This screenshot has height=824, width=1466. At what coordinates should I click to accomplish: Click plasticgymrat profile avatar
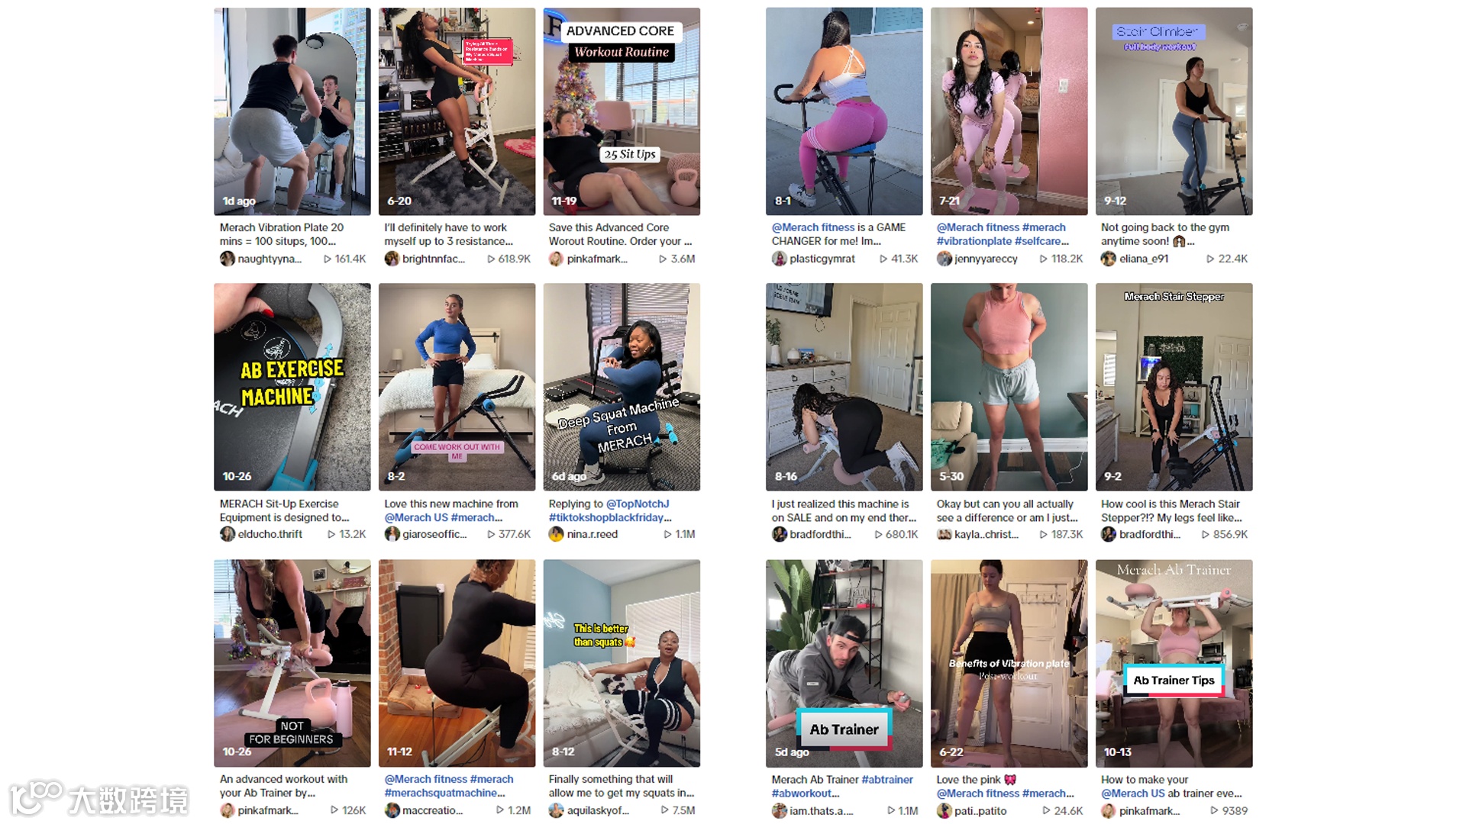pyautogui.click(x=779, y=259)
